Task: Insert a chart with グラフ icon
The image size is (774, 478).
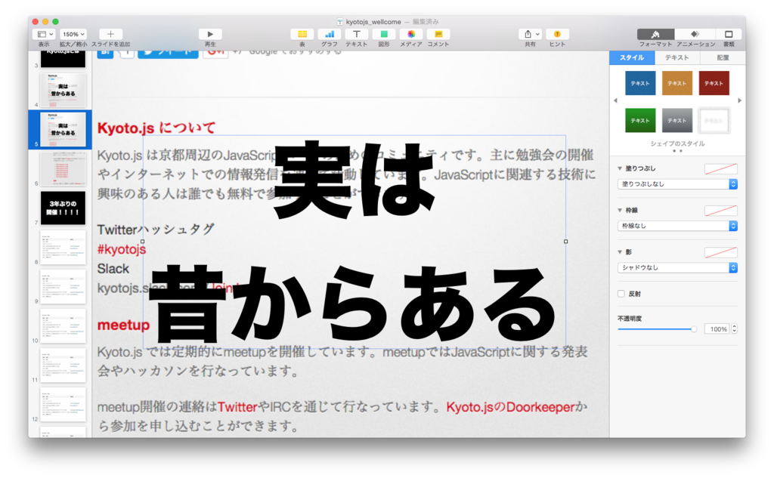Action: coord(330,34)
